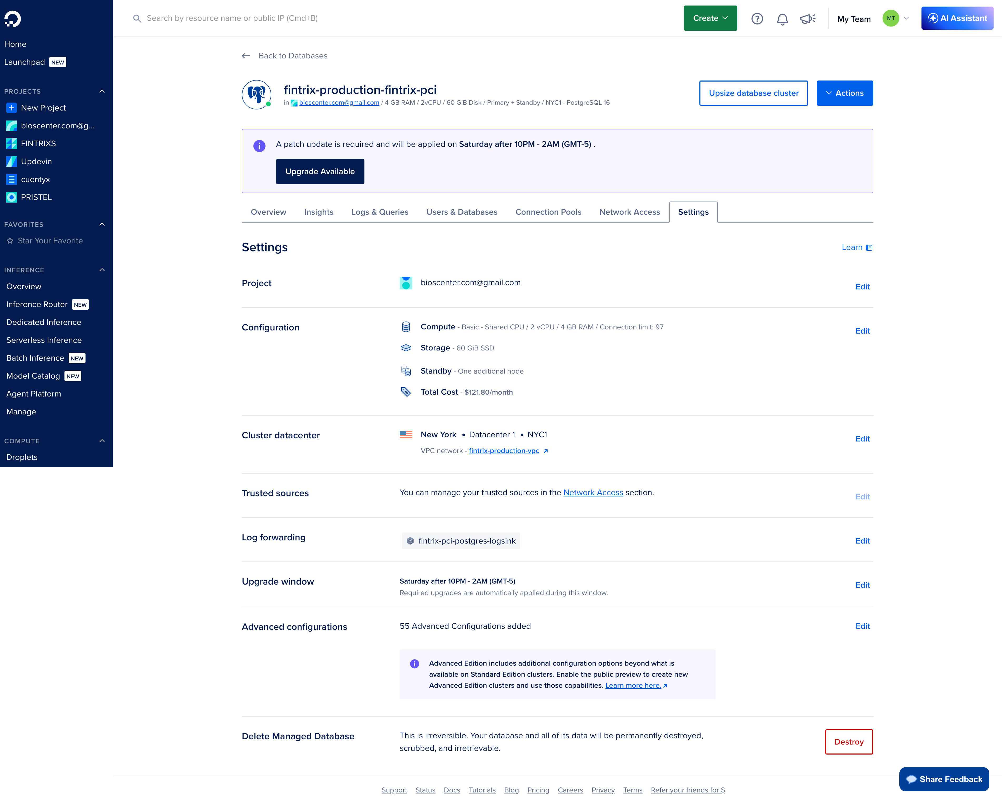Edit the Advanced configurations

tap(863, 626)
